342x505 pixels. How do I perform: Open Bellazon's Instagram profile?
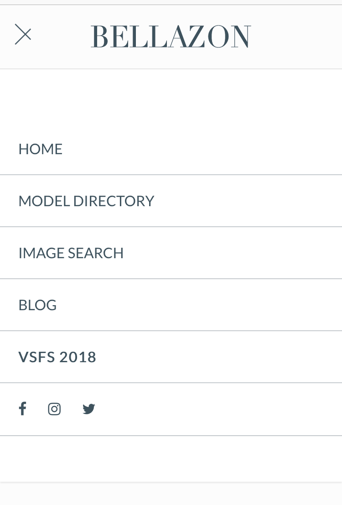[x=54, y=409]
